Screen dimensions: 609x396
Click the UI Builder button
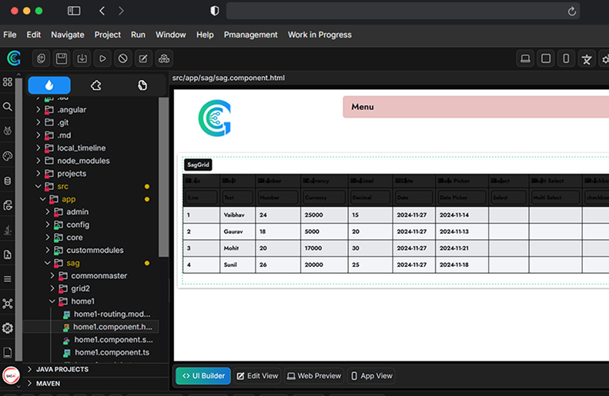[x=203, y=376]
